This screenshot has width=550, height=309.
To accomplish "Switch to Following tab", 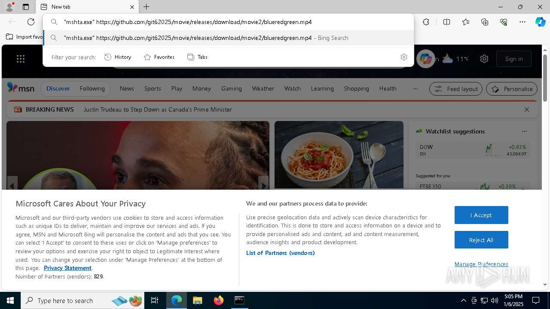I will coord(92,88).
